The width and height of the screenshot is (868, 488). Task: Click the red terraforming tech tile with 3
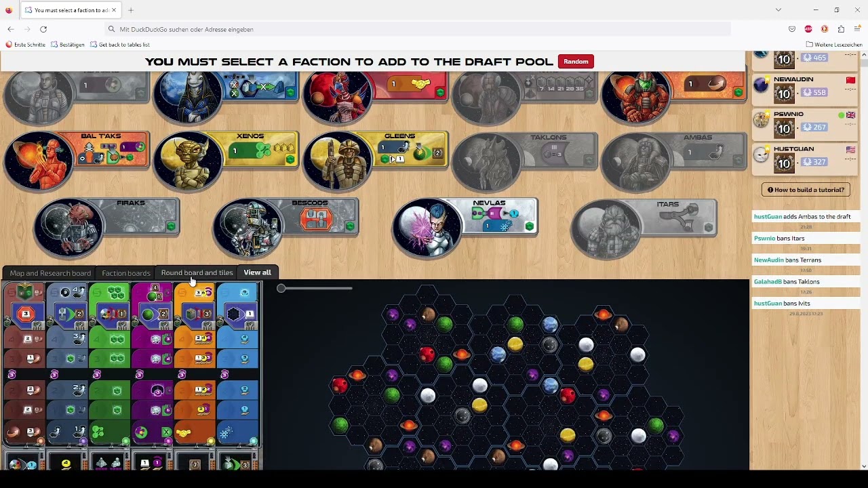click(x=25, y=314)
